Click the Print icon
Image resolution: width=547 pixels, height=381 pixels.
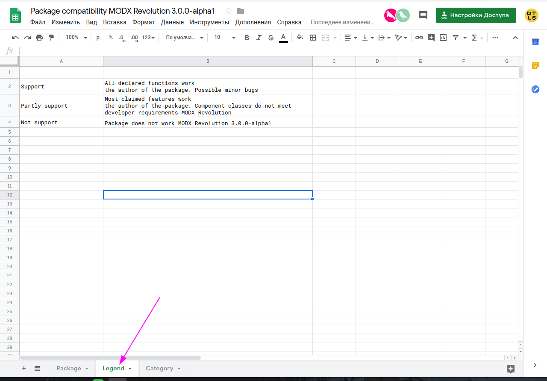(39, 38)
